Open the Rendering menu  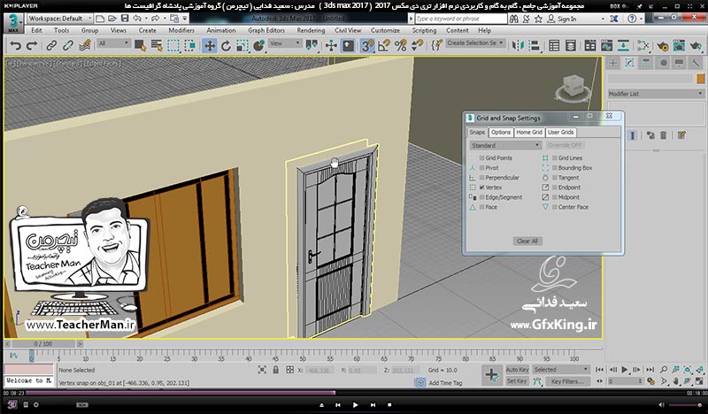[x=311, y=31]
